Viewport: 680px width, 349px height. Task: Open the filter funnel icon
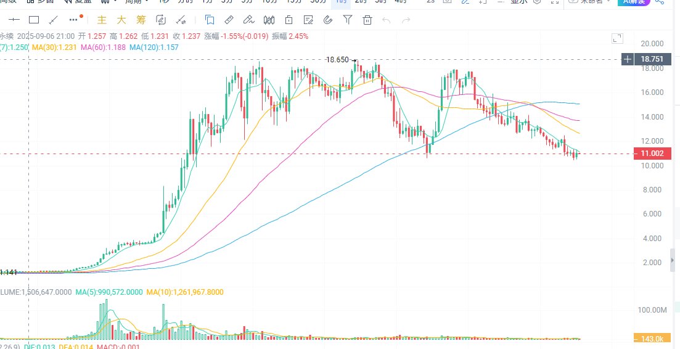click(x=347, y=20)
